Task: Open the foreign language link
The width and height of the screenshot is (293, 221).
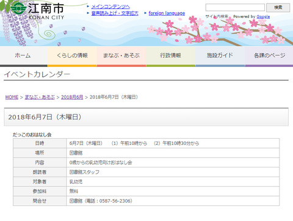Action: 167,13
